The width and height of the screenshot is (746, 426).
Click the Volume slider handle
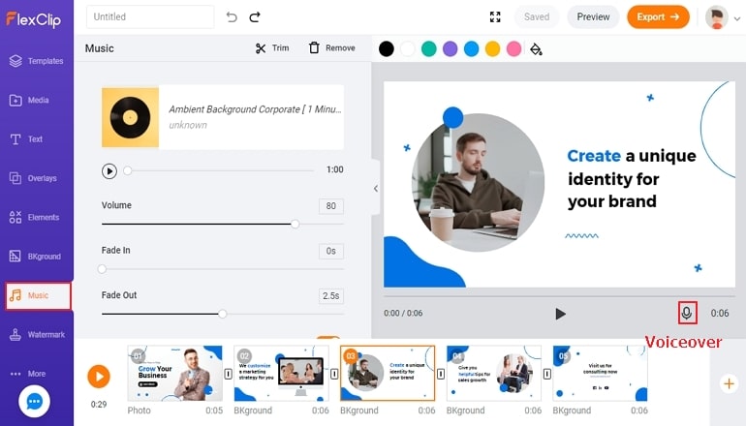click(x=295, y=224)
